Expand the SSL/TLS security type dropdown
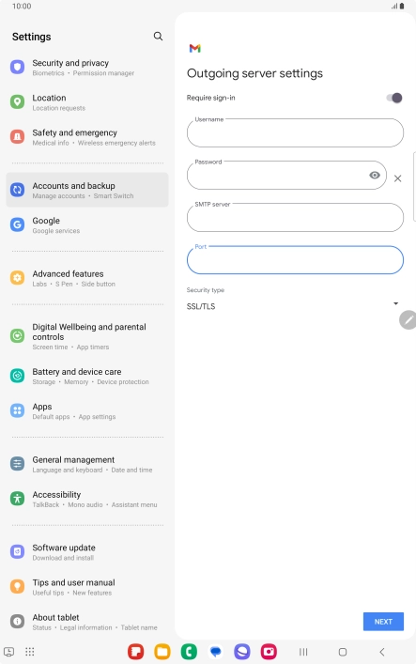 coord(293,306)
